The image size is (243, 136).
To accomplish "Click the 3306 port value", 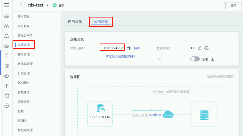I will [193, 48].
